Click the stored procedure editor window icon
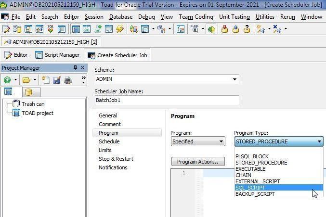The height and width of the screenshot is (217, 326). pyautogui.click(x=28, y=29)
